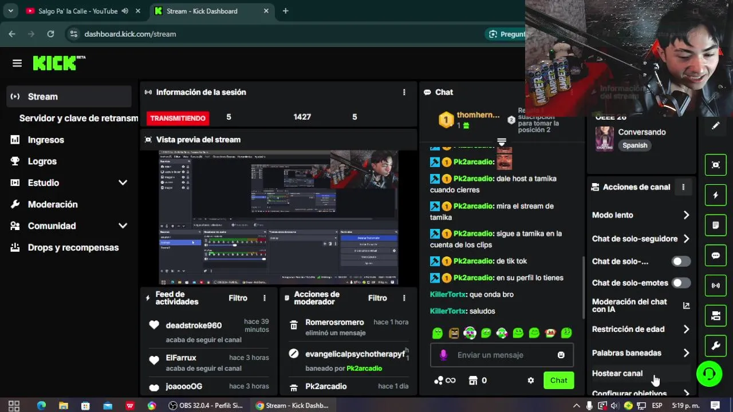Open the hamburger menu beside the Kick logo
The image size is (733, 412).
pyautogui.click(x=17, y=64)
